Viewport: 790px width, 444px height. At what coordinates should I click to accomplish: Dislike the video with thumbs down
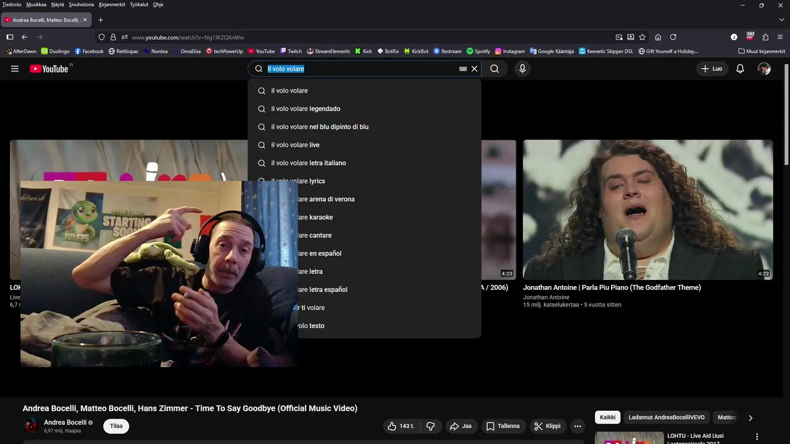431,426
